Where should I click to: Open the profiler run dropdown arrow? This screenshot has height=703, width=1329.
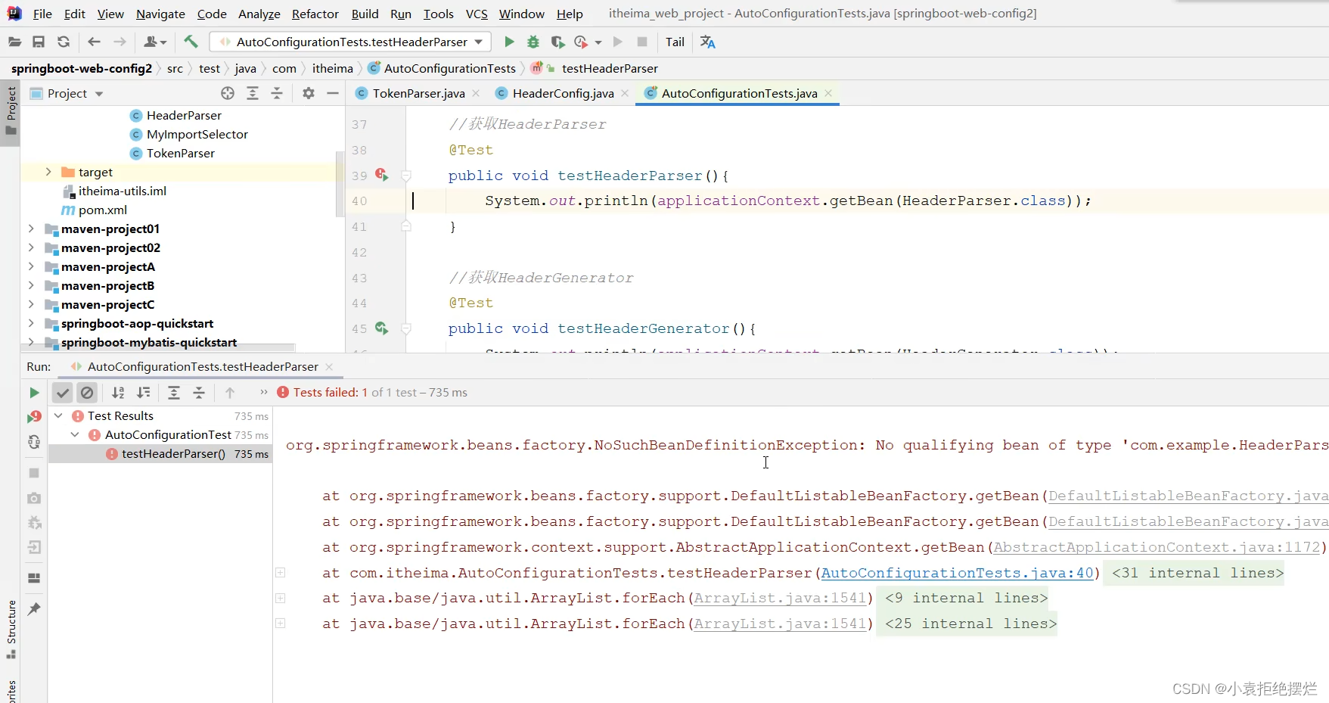tap(598, 42)
